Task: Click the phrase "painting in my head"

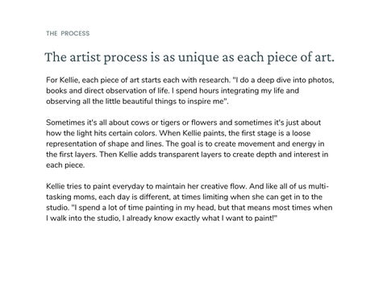Action: 181,208
